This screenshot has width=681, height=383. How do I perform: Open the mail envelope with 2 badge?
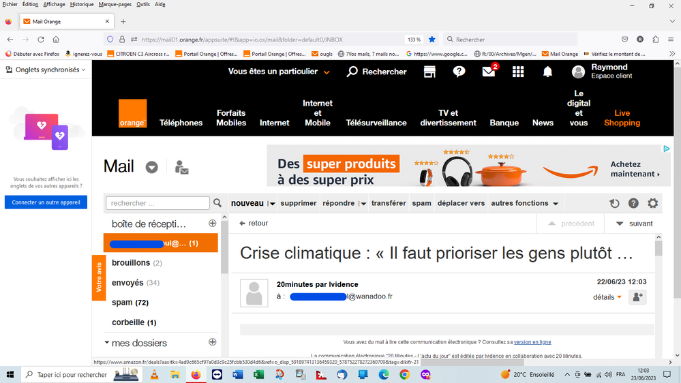pos(489,71)
